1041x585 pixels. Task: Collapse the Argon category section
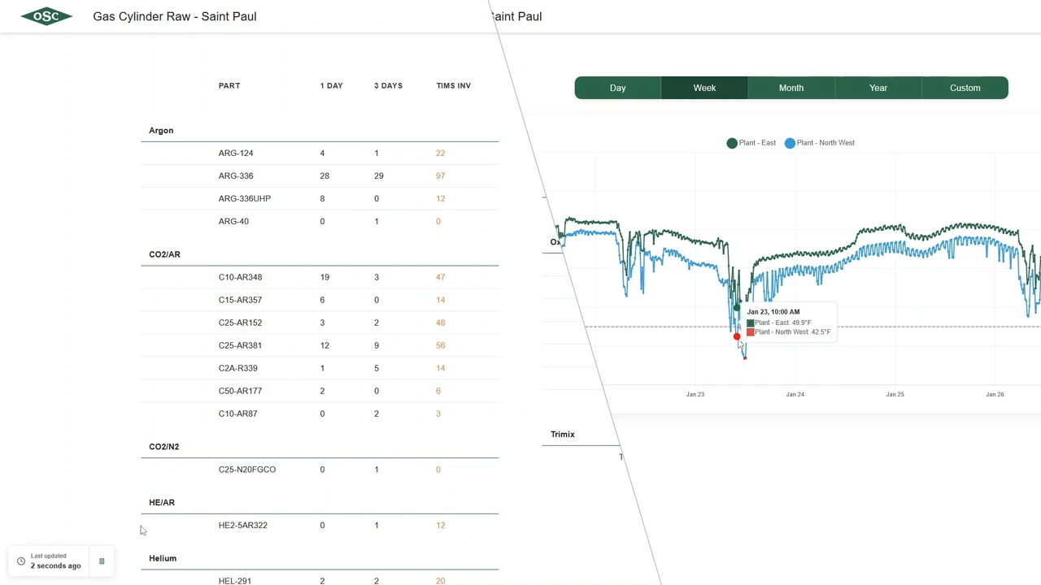pos(161,130)
